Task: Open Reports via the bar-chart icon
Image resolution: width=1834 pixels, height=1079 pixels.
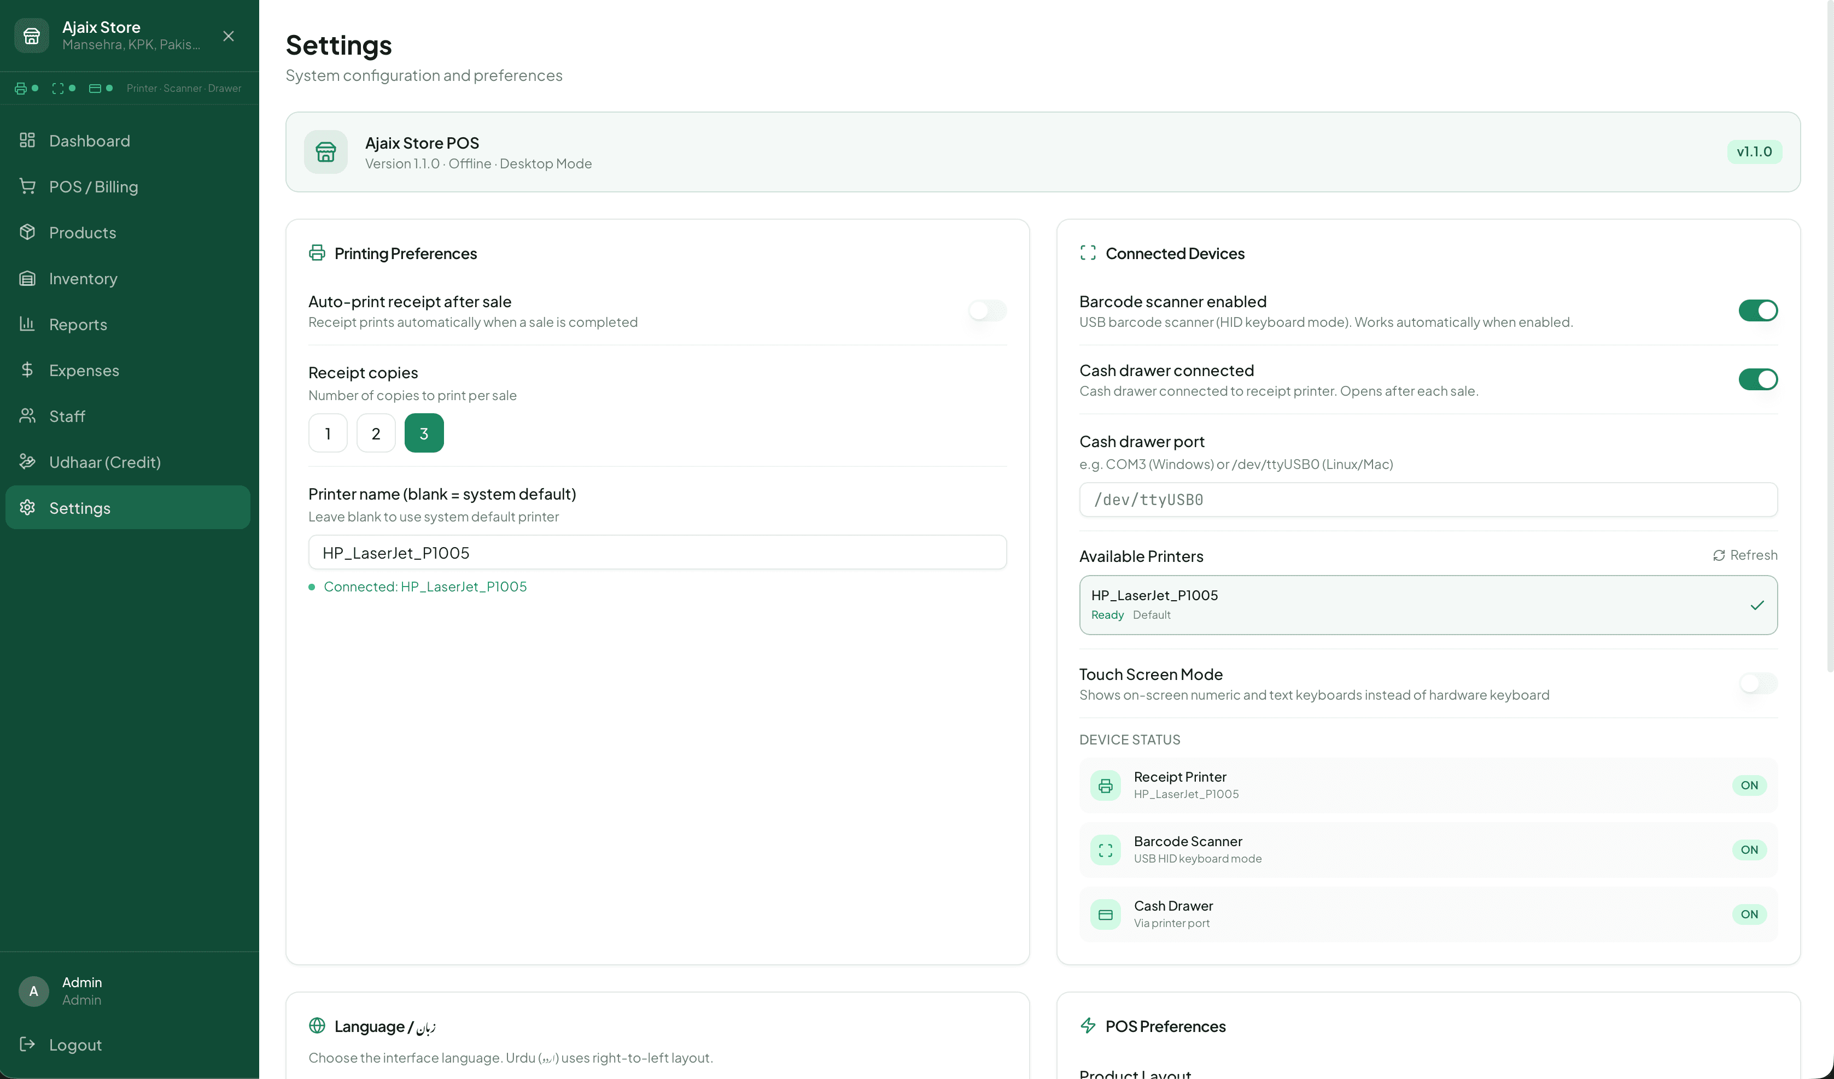Action: [x=28, y=325]
